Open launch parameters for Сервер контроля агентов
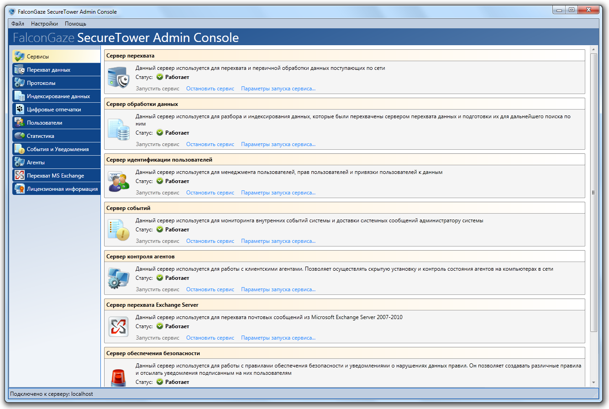 point(278,289)
